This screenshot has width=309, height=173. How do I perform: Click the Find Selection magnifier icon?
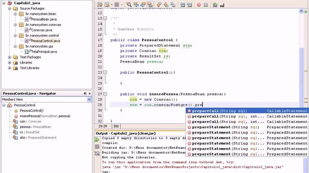[129, 5]
